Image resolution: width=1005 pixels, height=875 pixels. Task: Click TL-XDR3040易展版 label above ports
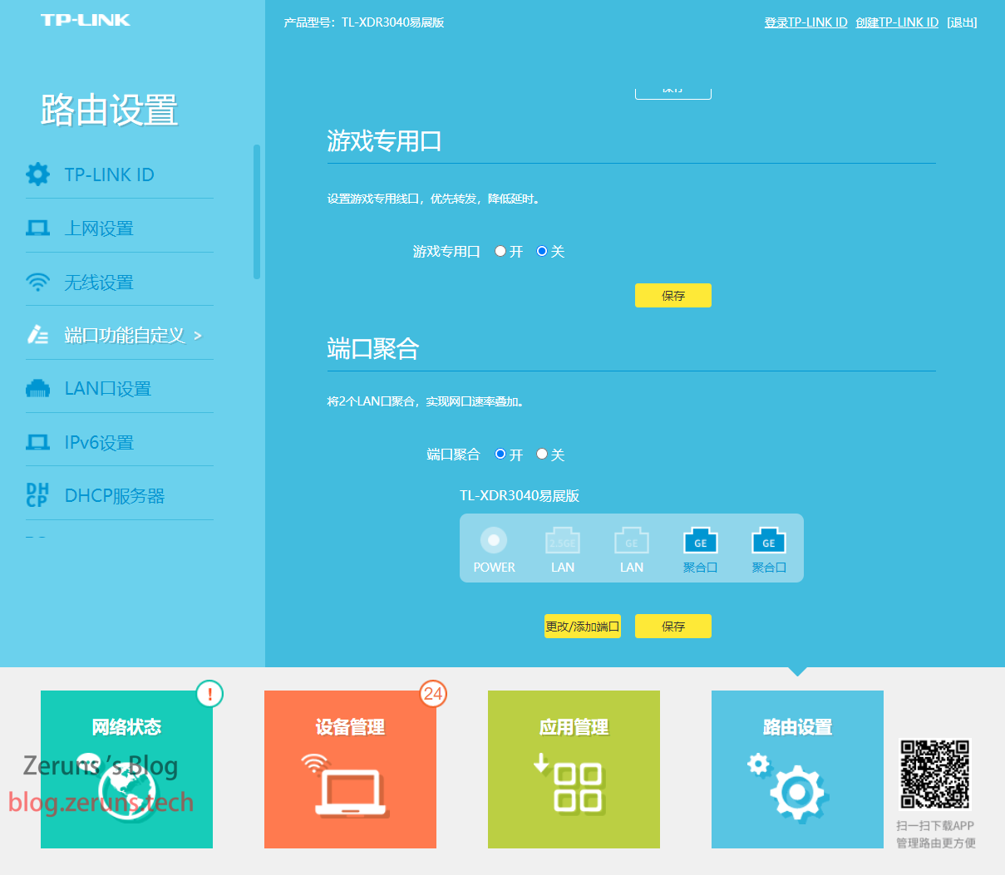pyautogui.click(x=520, y=495)
